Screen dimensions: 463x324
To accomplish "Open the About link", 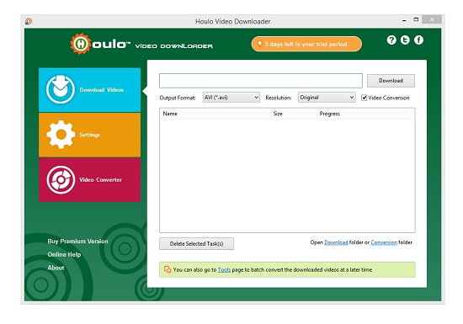I will [56, 268].
